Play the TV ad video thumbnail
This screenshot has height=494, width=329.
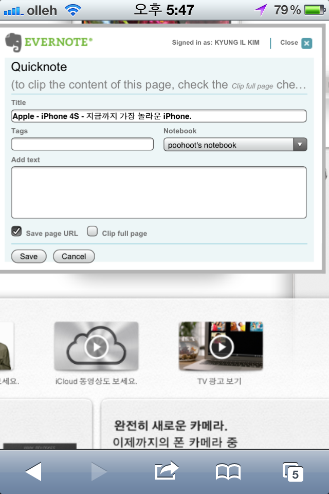221,346
